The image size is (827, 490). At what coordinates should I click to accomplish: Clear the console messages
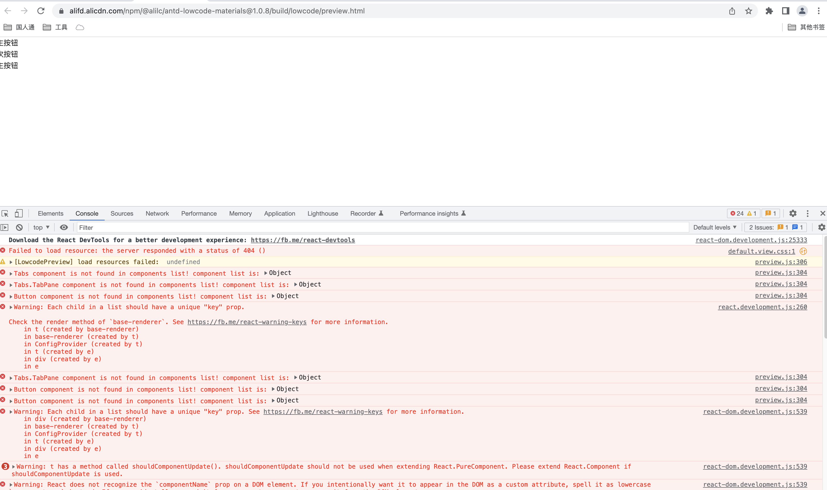[19, 227]
